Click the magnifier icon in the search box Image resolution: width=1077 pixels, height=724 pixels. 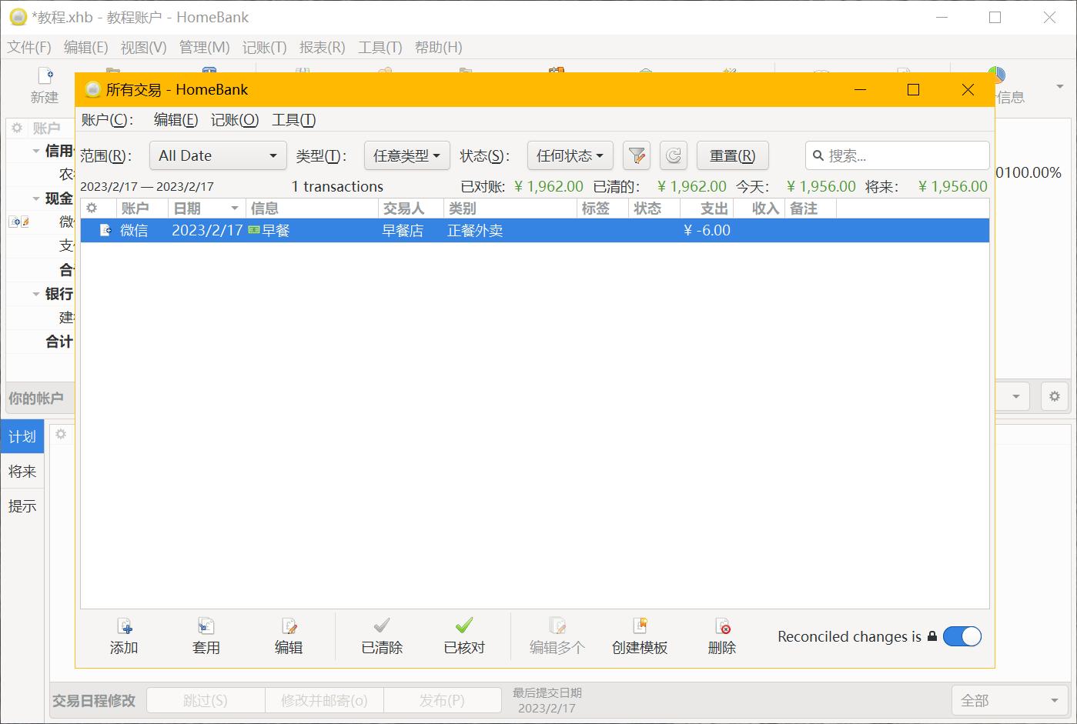click(x=818, y=155)
